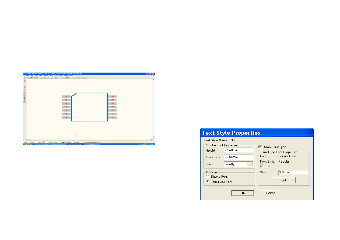Image resolution: width=340 pixels, height=240 pixels.
Task: Click the 'Courier New' font name text
Action: [287, 156]
